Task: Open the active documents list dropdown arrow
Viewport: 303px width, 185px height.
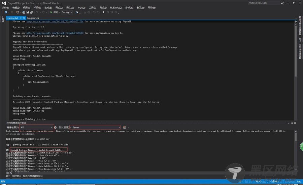Action: (x=296, y=18)
